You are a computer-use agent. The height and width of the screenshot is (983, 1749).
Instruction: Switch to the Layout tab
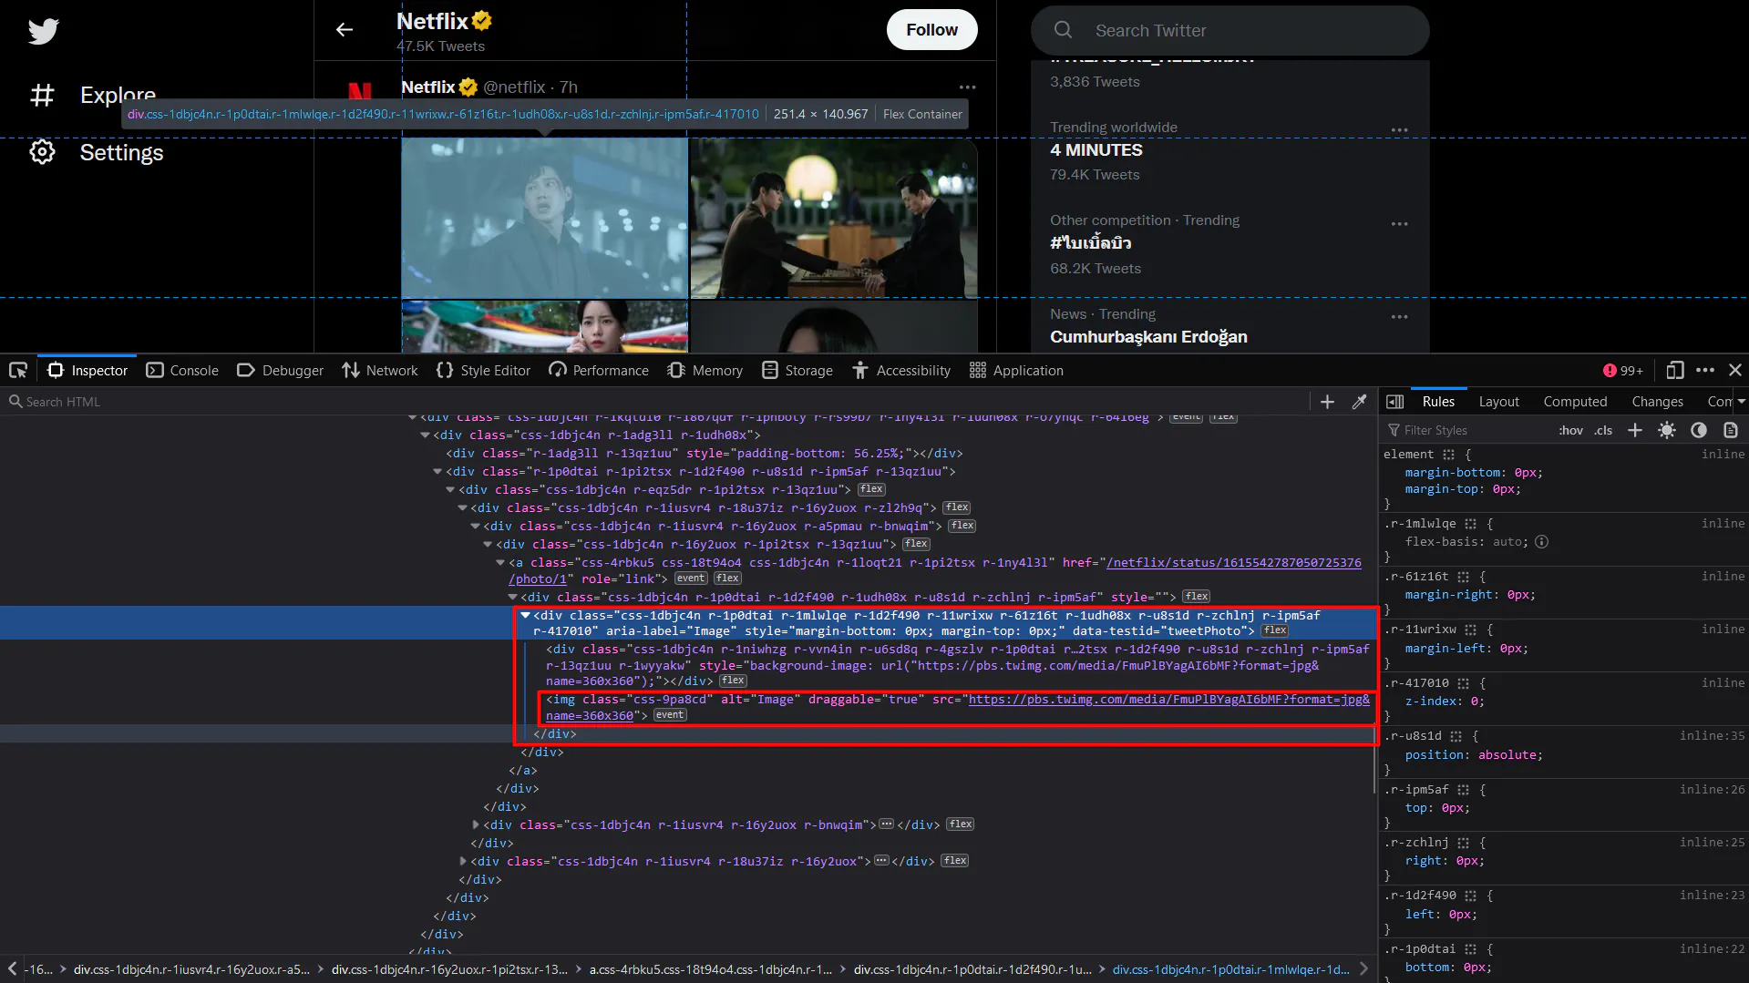(x=1498, y=401)
